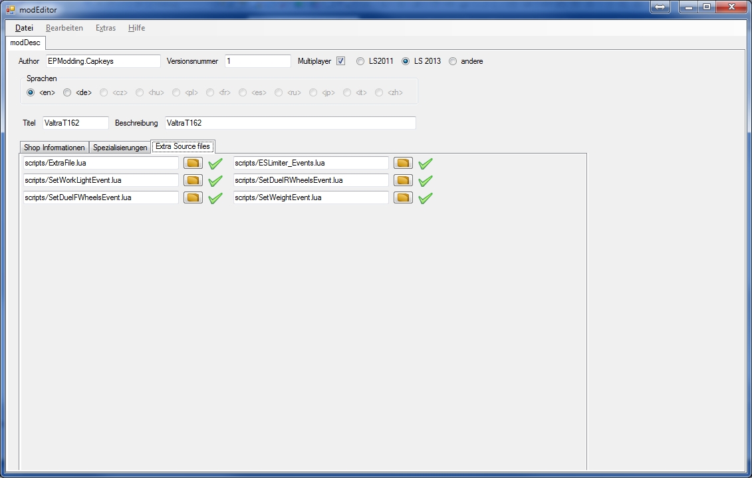This screenshot has height=478, width=752.
Task: Select the LS 2013 radio button
Action: point(406,61)
